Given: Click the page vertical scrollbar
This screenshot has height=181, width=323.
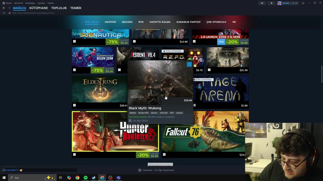Looking at the screenshot, I should (x=321, y=74).
